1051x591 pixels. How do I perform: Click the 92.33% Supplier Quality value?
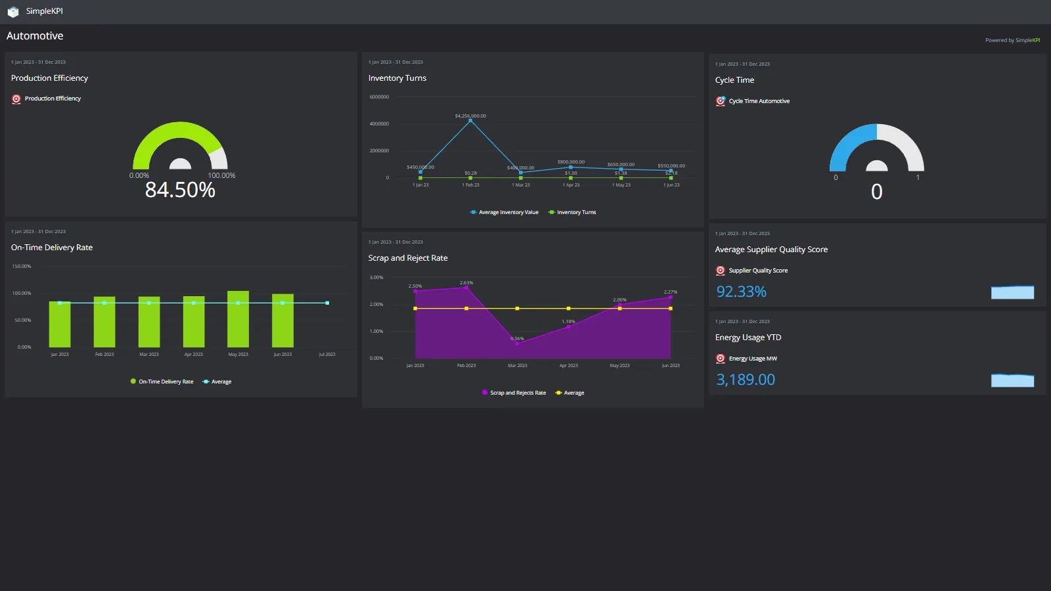[741, 292]
